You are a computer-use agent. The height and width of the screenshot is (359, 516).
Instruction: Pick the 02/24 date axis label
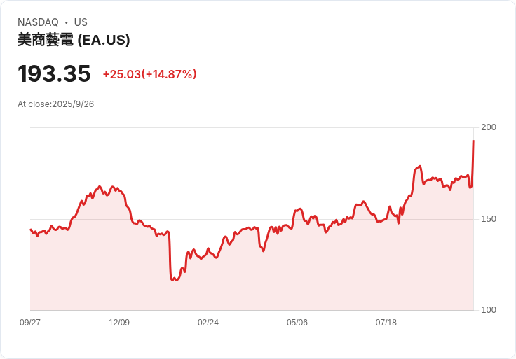(208, 323)
